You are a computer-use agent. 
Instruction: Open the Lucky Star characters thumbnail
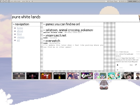click(x=100, y=76)
